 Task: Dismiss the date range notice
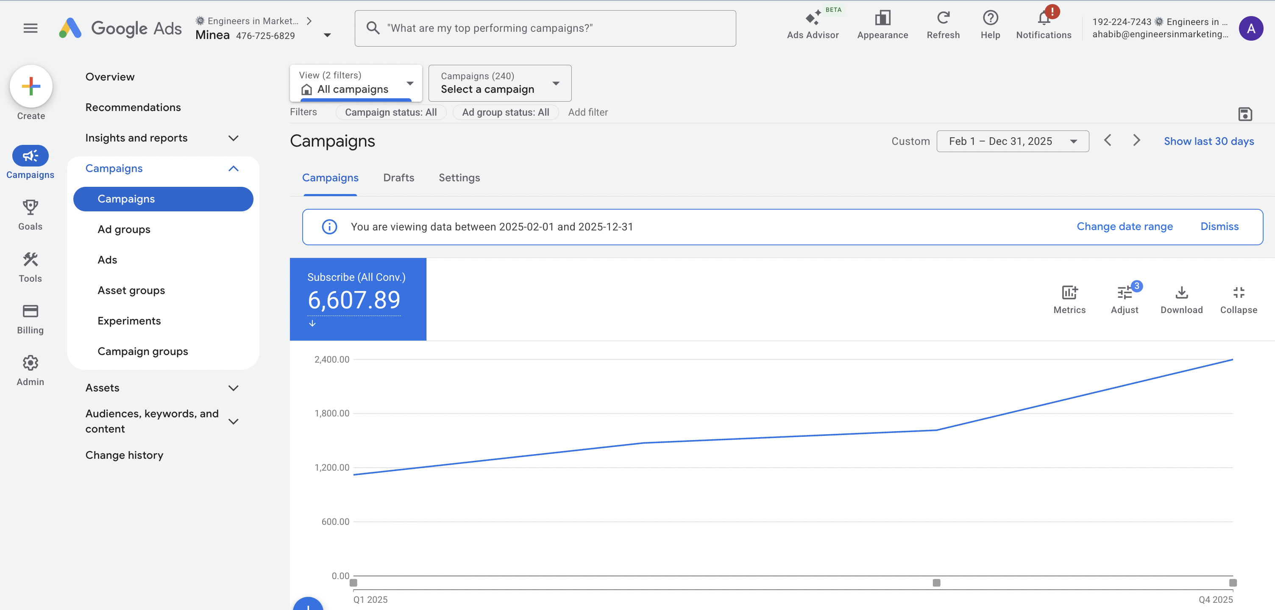[x=1219, y=227]
